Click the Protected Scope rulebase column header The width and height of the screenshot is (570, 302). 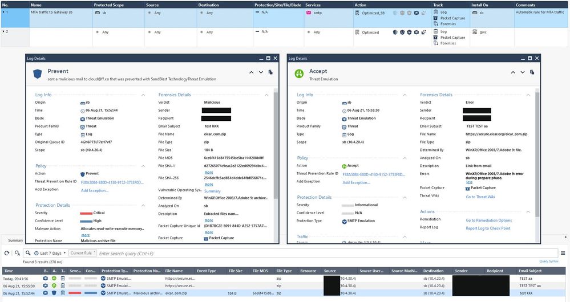(118, 5)
